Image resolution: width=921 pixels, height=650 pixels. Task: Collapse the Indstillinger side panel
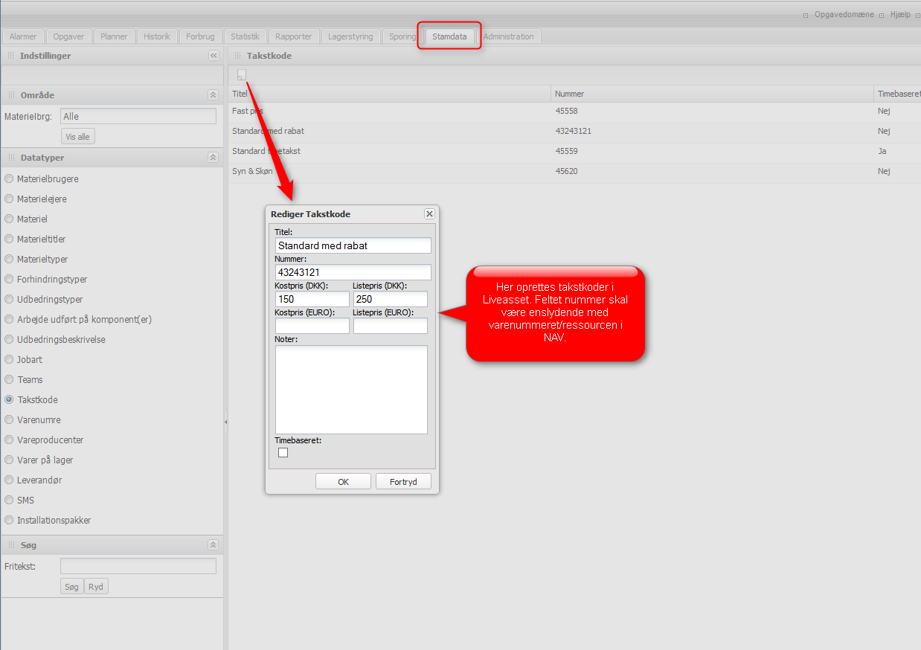(x=214, y=56)
